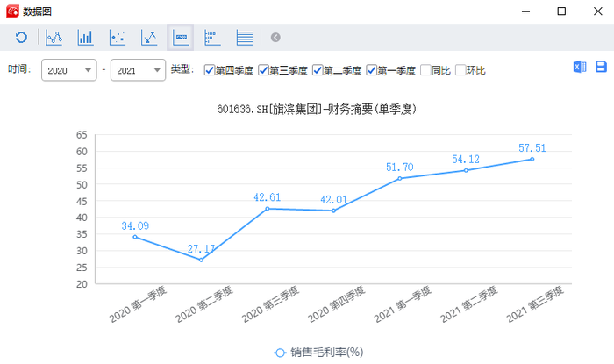Click the 42.61 data point label
614x364 pixels.
click(x=267, y=197)
